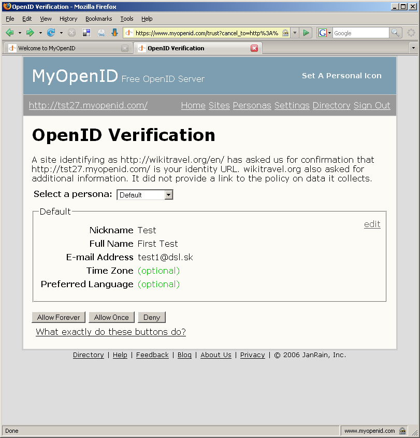Open the Help menu

pos(147,19)
